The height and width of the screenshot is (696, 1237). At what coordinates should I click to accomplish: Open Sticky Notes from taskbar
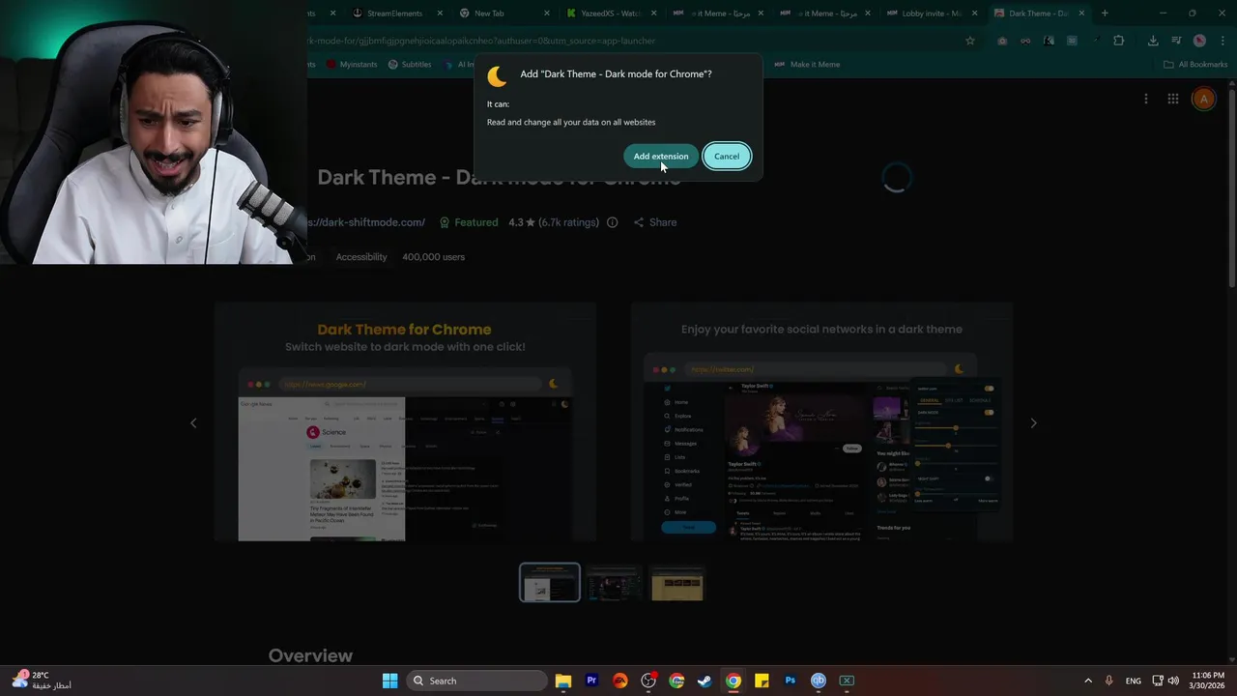(x=762, y=681)
